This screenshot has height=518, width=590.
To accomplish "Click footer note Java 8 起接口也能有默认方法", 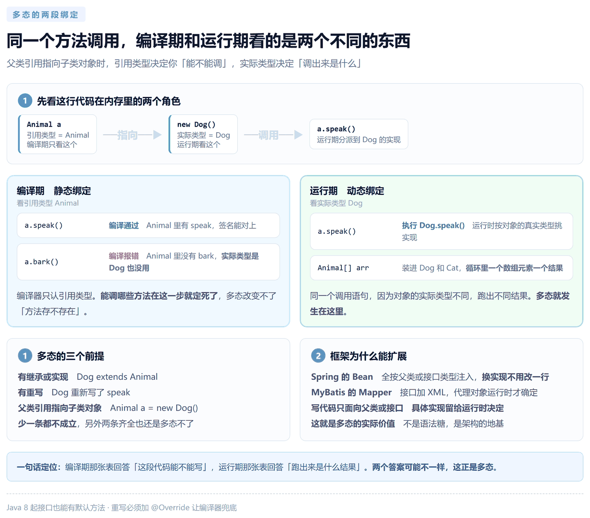I will tap(56, 508).
